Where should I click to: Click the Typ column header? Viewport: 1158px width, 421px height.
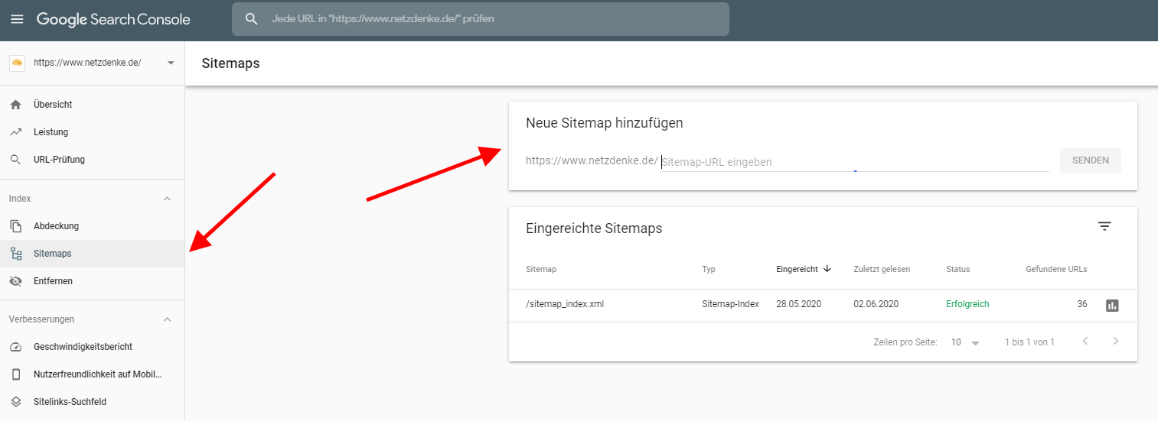click(708, 269)
